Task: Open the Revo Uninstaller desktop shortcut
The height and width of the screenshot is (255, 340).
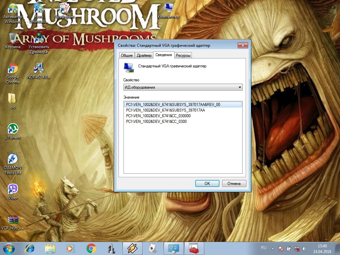Action: tap(39, 13)
